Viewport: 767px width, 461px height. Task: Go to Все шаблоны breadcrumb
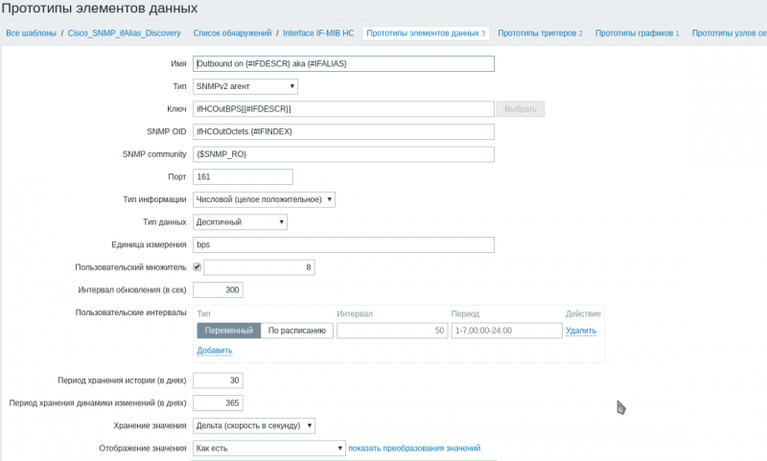pyautogui.click(x=32, y=33)
